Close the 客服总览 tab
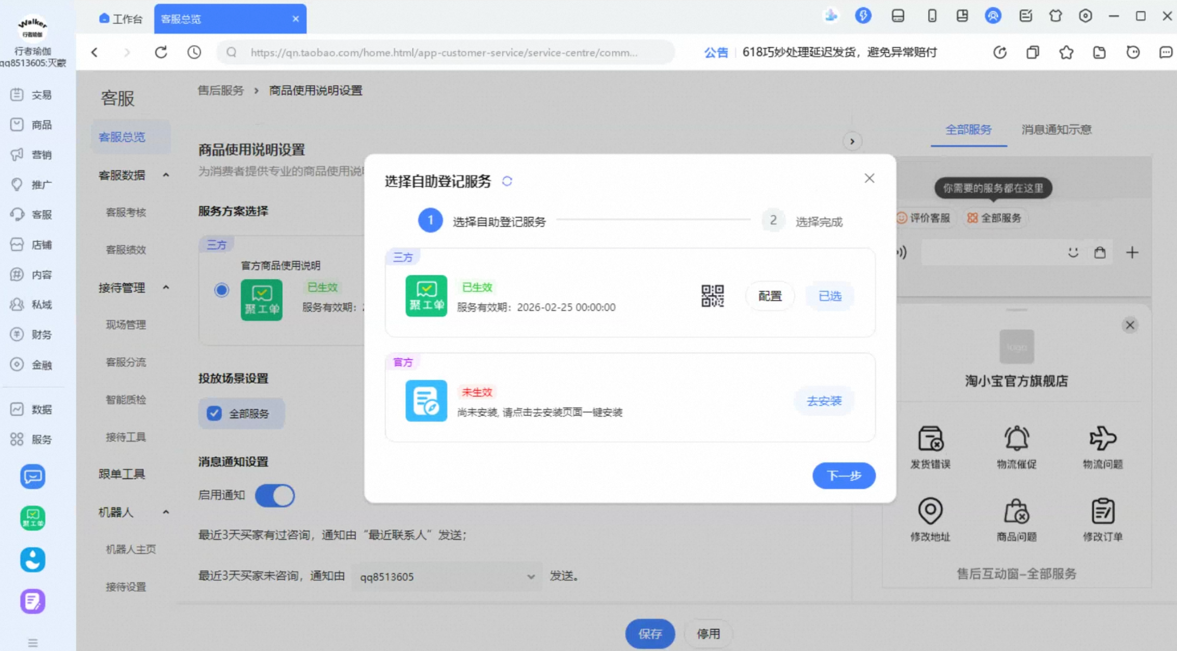 click(296, 19)
